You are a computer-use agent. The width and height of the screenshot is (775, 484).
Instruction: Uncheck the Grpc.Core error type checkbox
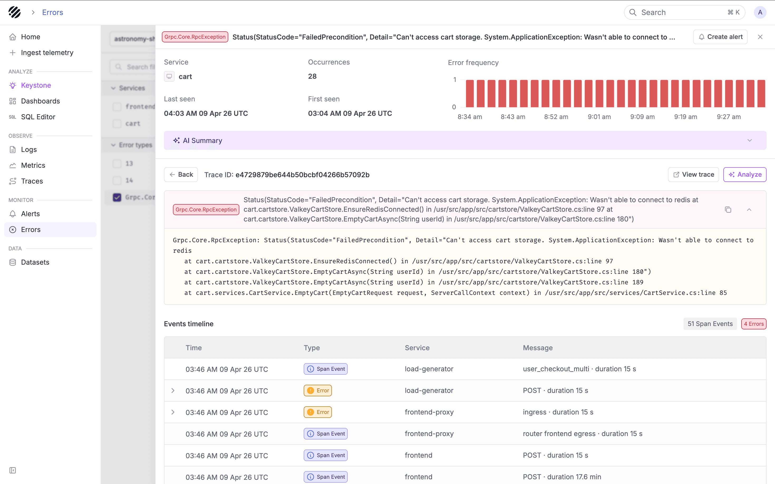coord(117,197)
